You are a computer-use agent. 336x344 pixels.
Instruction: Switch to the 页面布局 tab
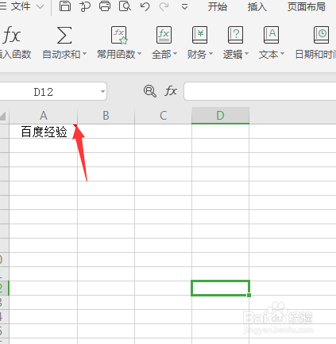pyautogui.click(x=307, y=6)
